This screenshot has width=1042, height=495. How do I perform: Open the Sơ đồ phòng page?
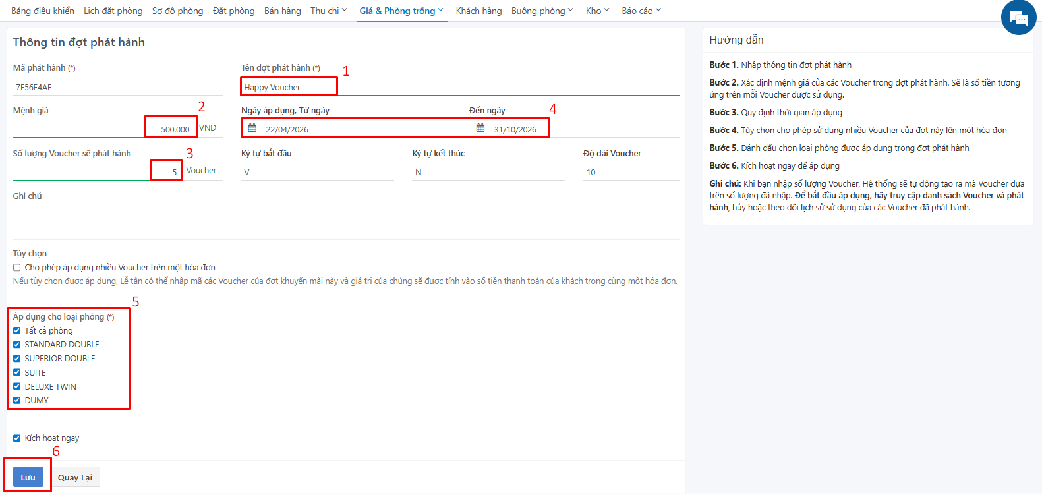click(178, 11)
